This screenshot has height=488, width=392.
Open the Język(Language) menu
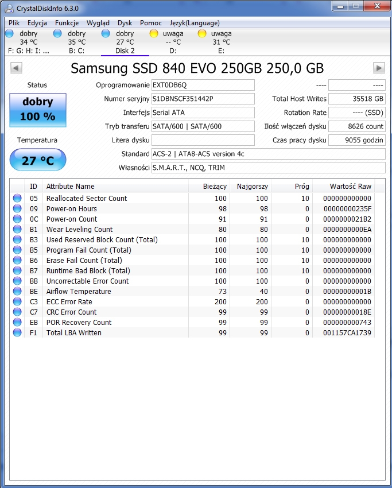195,23
